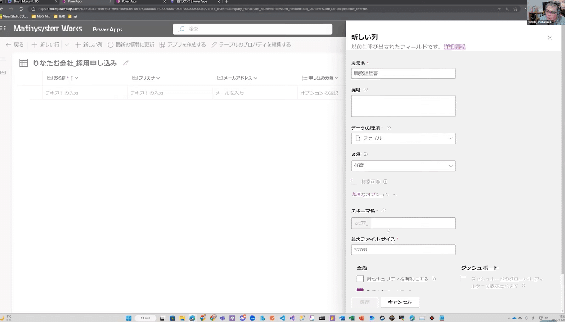Click the アプリを作成する app icon
The width and height of the screenshot is (565, 322).
click(162, 45)
